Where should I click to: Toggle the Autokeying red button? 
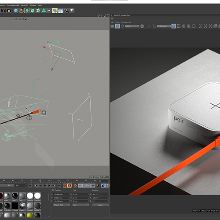[70, 186]
